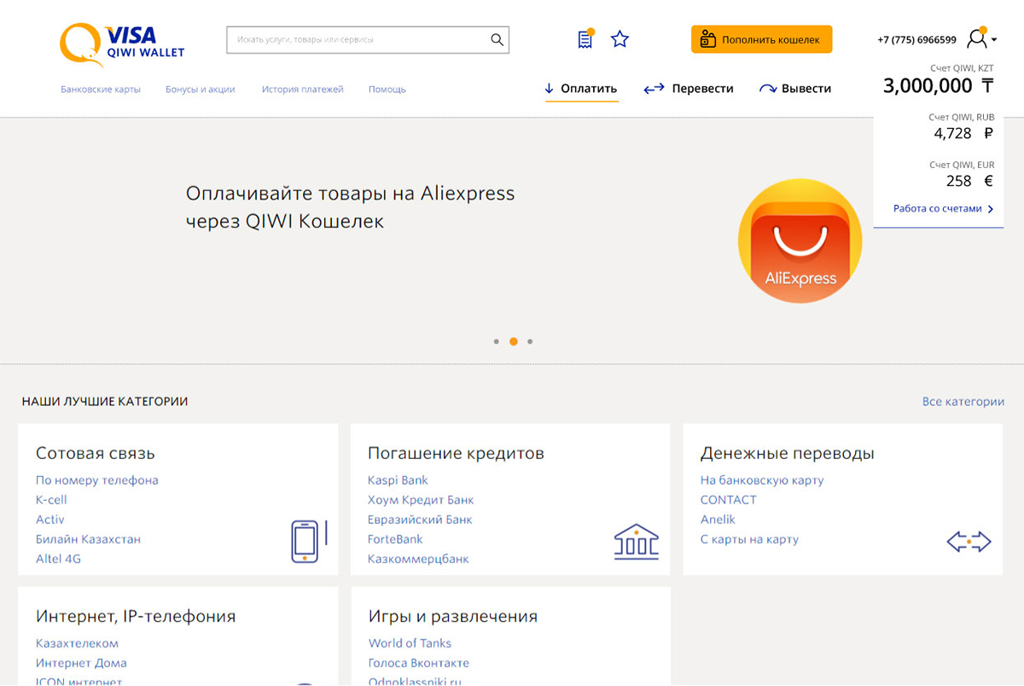Open Евразийский Банк link
This screenshot has height=686, width=1024.
tap(420, 520)
